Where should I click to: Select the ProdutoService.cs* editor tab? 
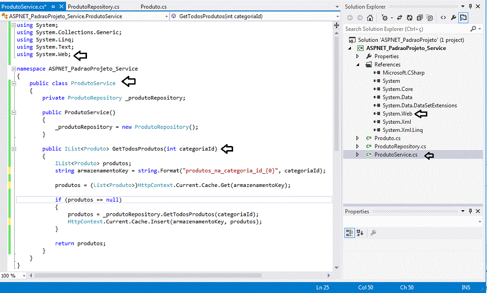pyautogui.click(x=24, y=7)
